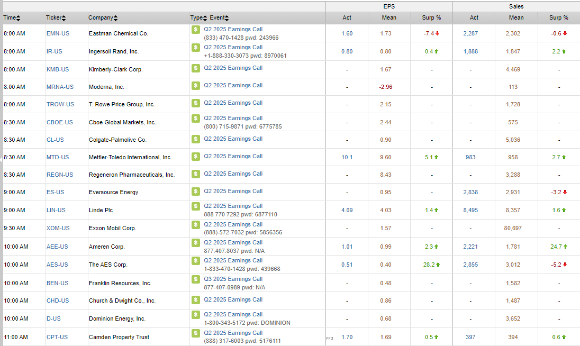Viewport: 580px width, 346px height.
Task: Open the XOM-US ticker link
Action: (58, 228)
